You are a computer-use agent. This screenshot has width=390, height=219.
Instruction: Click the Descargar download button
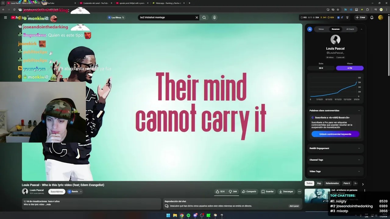pos(286,192)
